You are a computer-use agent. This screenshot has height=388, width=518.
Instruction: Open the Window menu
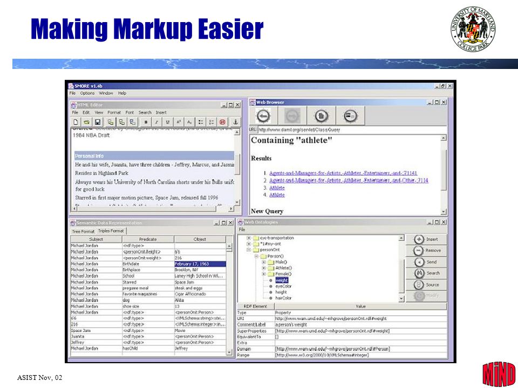coord(106,93)
